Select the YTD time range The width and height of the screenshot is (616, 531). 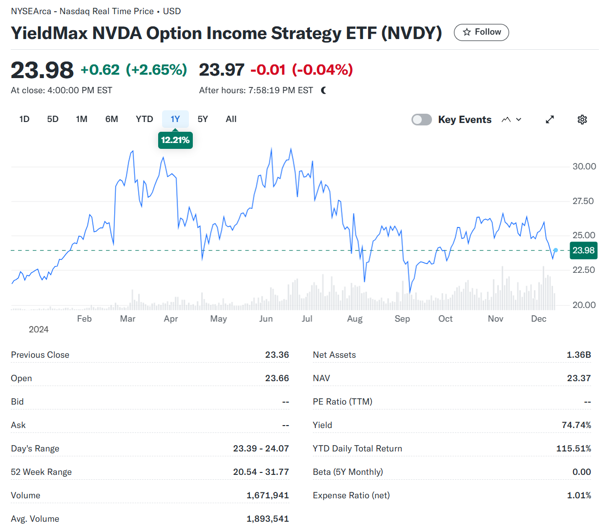(144, 119)
